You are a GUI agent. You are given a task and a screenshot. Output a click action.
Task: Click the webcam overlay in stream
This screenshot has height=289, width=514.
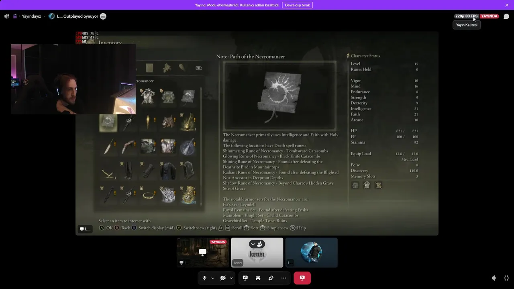pyautogui.click(x=73, y=79)
